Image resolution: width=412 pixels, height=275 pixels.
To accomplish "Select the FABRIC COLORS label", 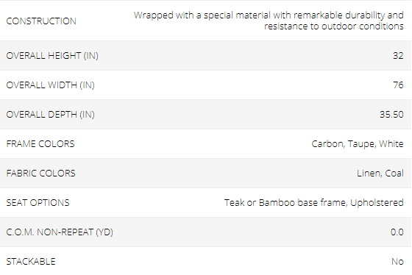I will pyautogui.click(x=40, y=174).
